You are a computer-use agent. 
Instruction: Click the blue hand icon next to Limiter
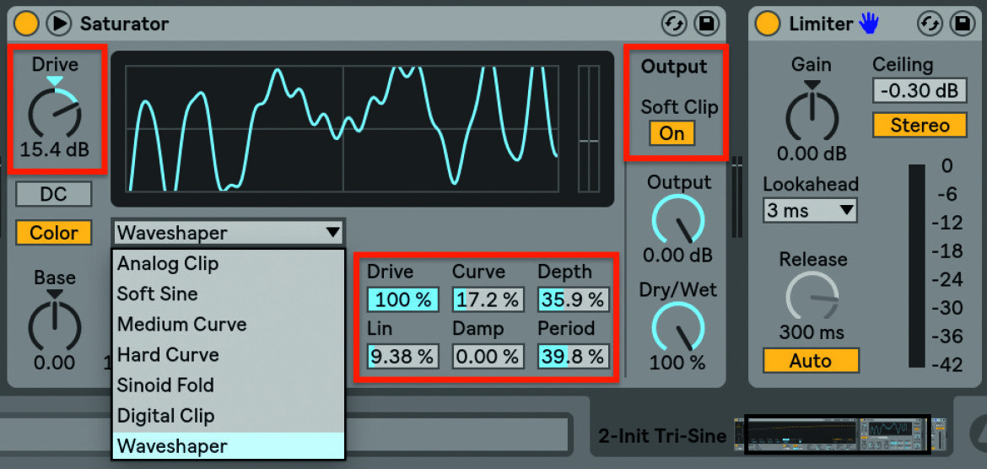pyautogui.click(x=869, y=24)
